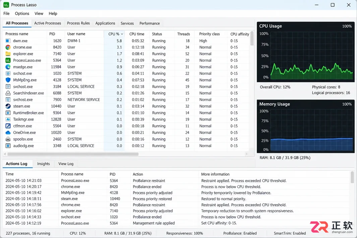Click the Time column header in Actions Log
Image resolution: width=357 pixels, height=238 pixels.
coord(31,174)
